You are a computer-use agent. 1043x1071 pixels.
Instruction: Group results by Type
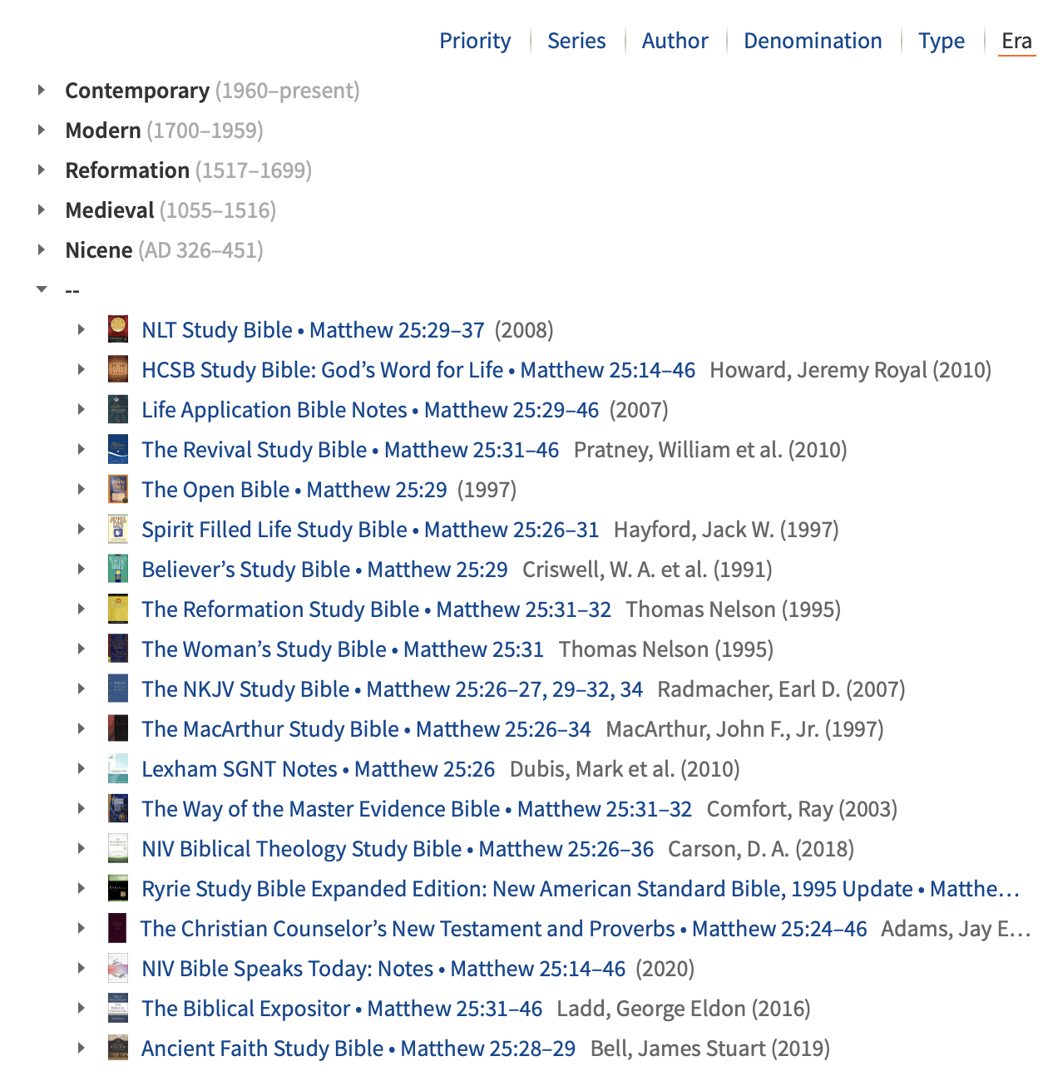pyautogui.click(x=942, y=41)
